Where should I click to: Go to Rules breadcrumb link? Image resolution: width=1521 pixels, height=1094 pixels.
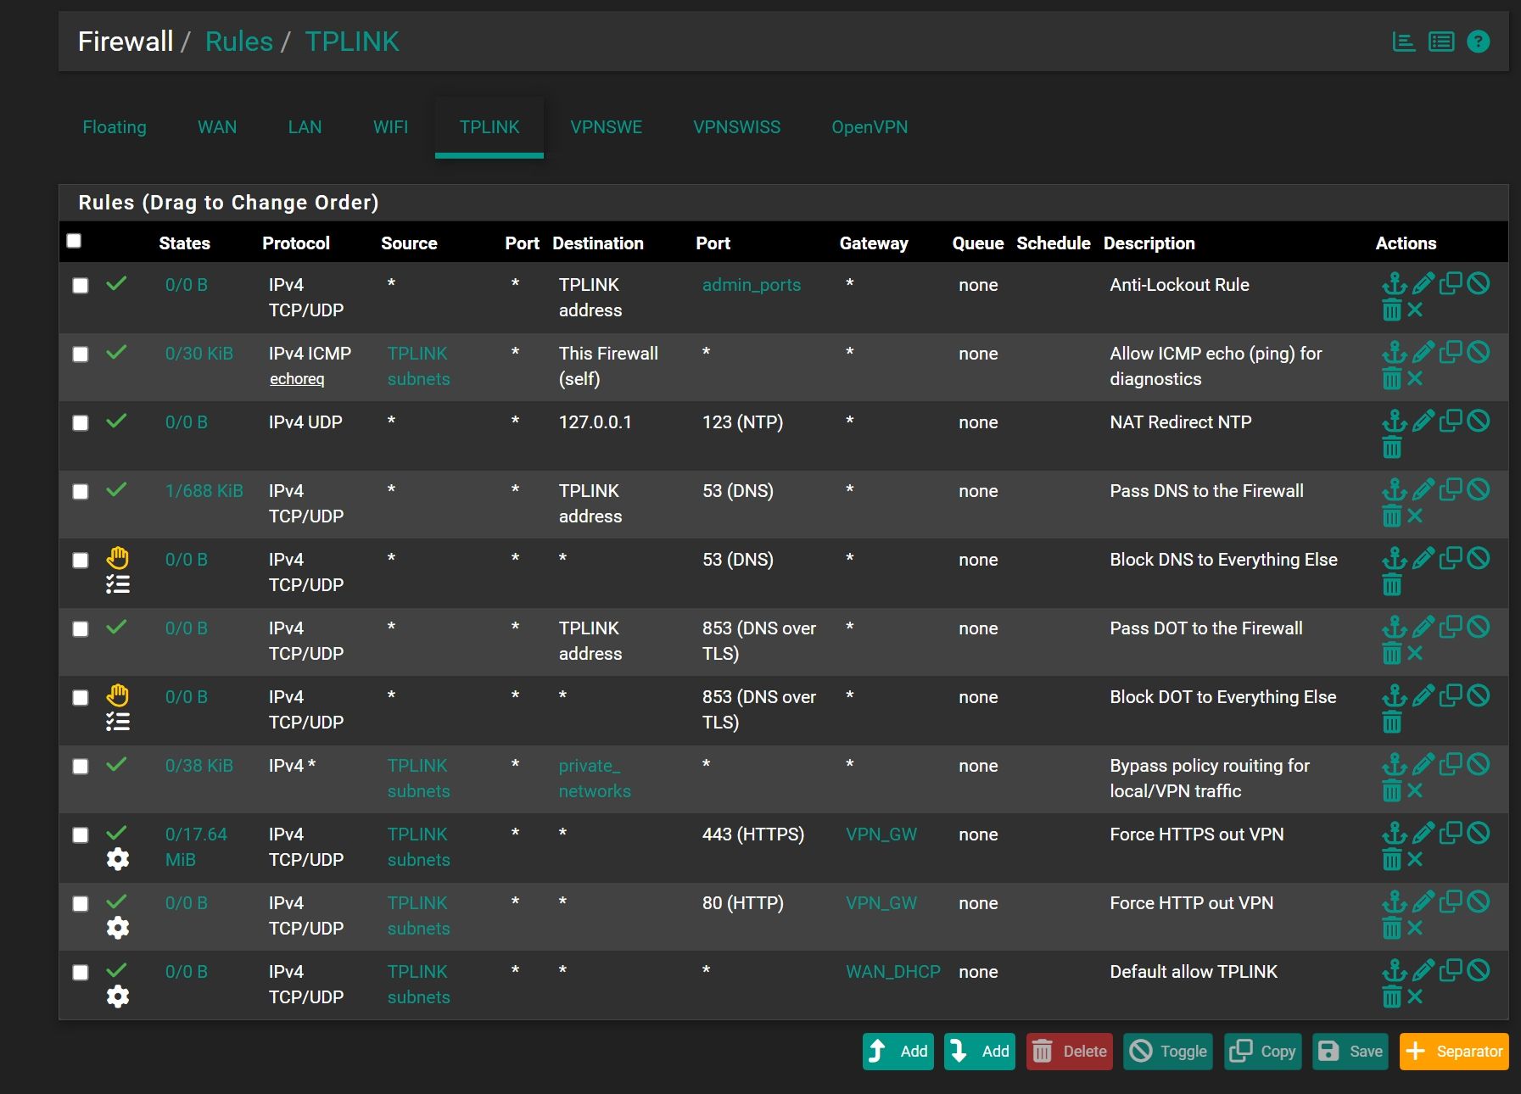(239, 42)
